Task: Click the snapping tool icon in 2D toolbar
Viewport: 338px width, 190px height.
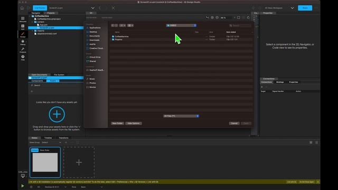Action: tap(207, 17)
